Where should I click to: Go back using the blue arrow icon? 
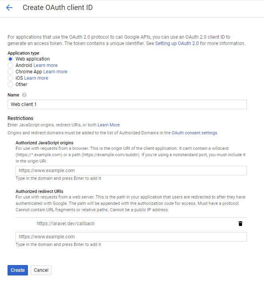pos(9,8)
